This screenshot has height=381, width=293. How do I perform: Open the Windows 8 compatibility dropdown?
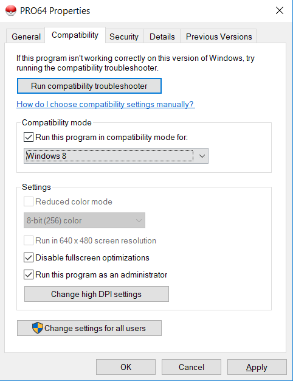coord(115,156)
